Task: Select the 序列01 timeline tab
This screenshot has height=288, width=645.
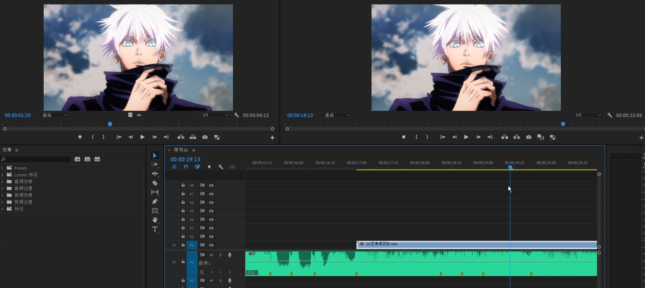Action: 181,150
